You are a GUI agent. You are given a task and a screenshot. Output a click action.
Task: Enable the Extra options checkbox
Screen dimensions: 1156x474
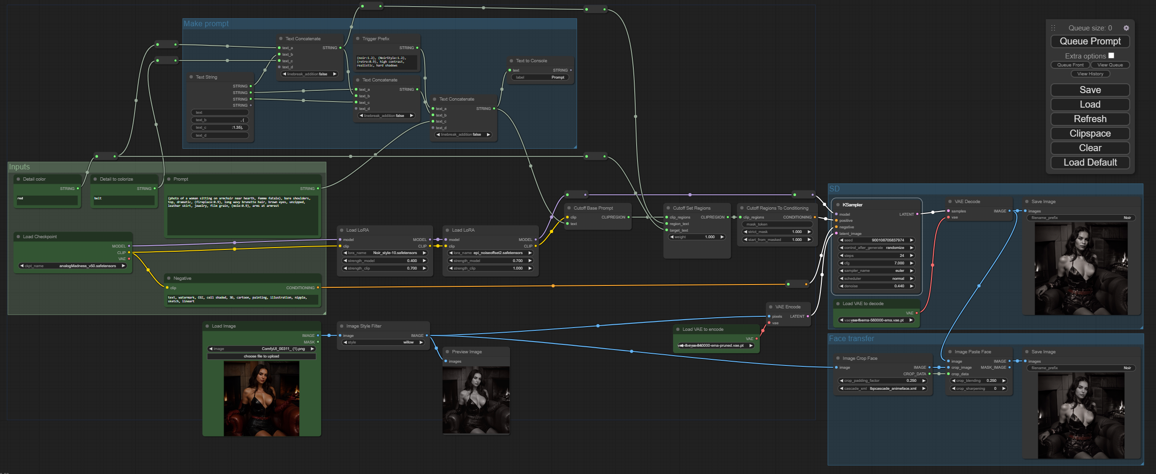pyautogui.click(x=1111, y=56)
